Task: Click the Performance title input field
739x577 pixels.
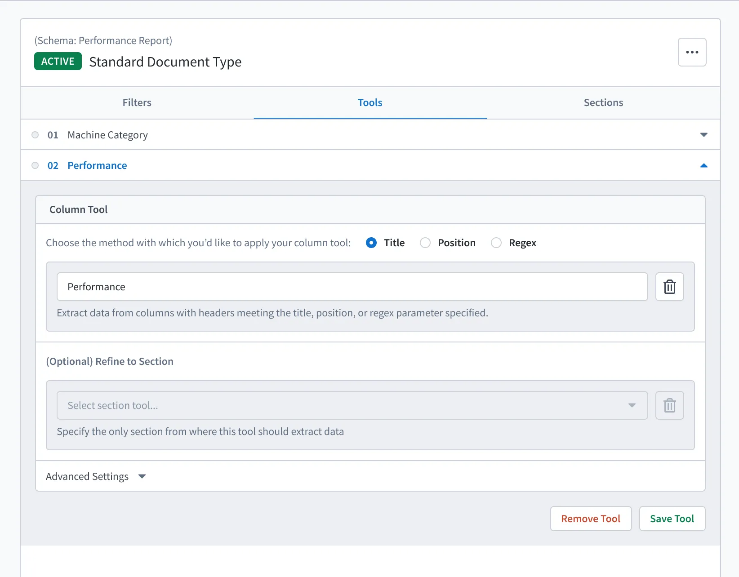Action: coord(352,287)
